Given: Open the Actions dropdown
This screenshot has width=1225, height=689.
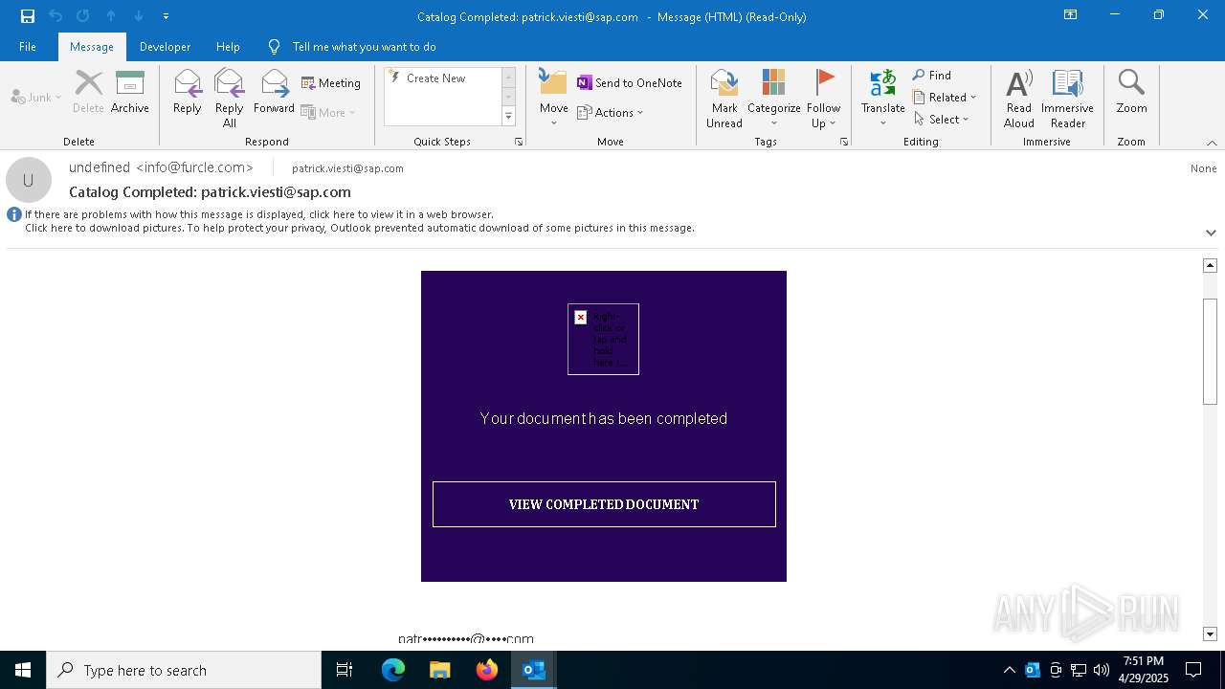Looking at the screenshot, I should click(x=611, y=112).
